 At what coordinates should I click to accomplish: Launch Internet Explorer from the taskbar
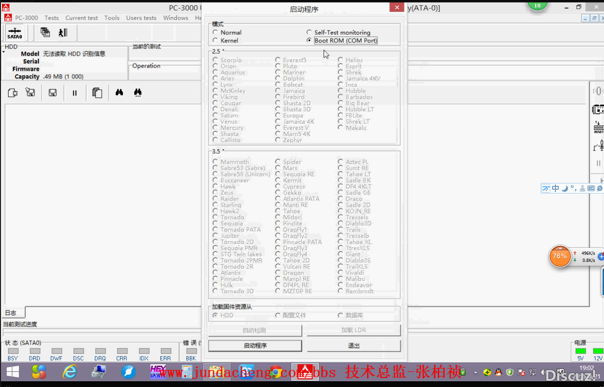click(x=70, y=372)
